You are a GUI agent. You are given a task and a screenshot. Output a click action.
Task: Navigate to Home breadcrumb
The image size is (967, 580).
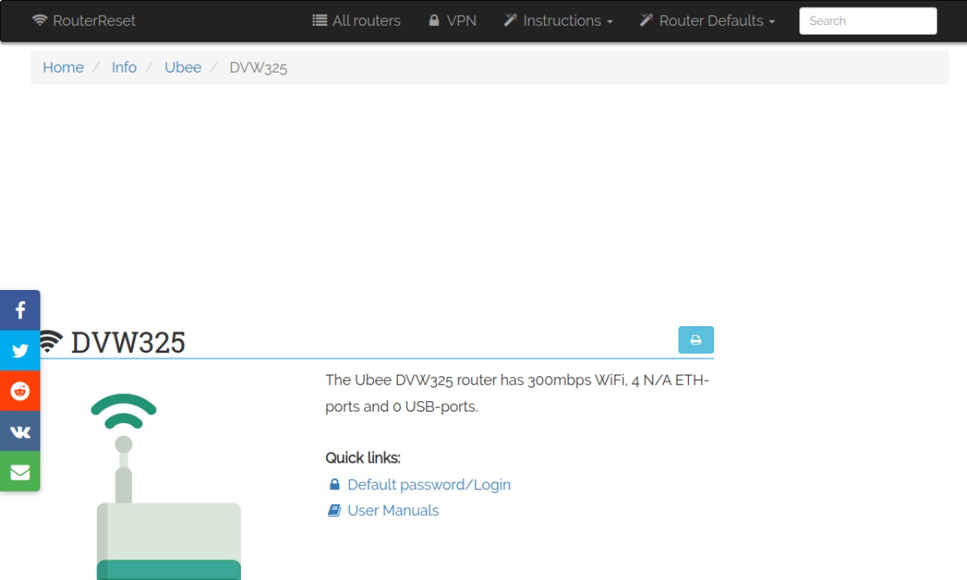pos(63,67)
